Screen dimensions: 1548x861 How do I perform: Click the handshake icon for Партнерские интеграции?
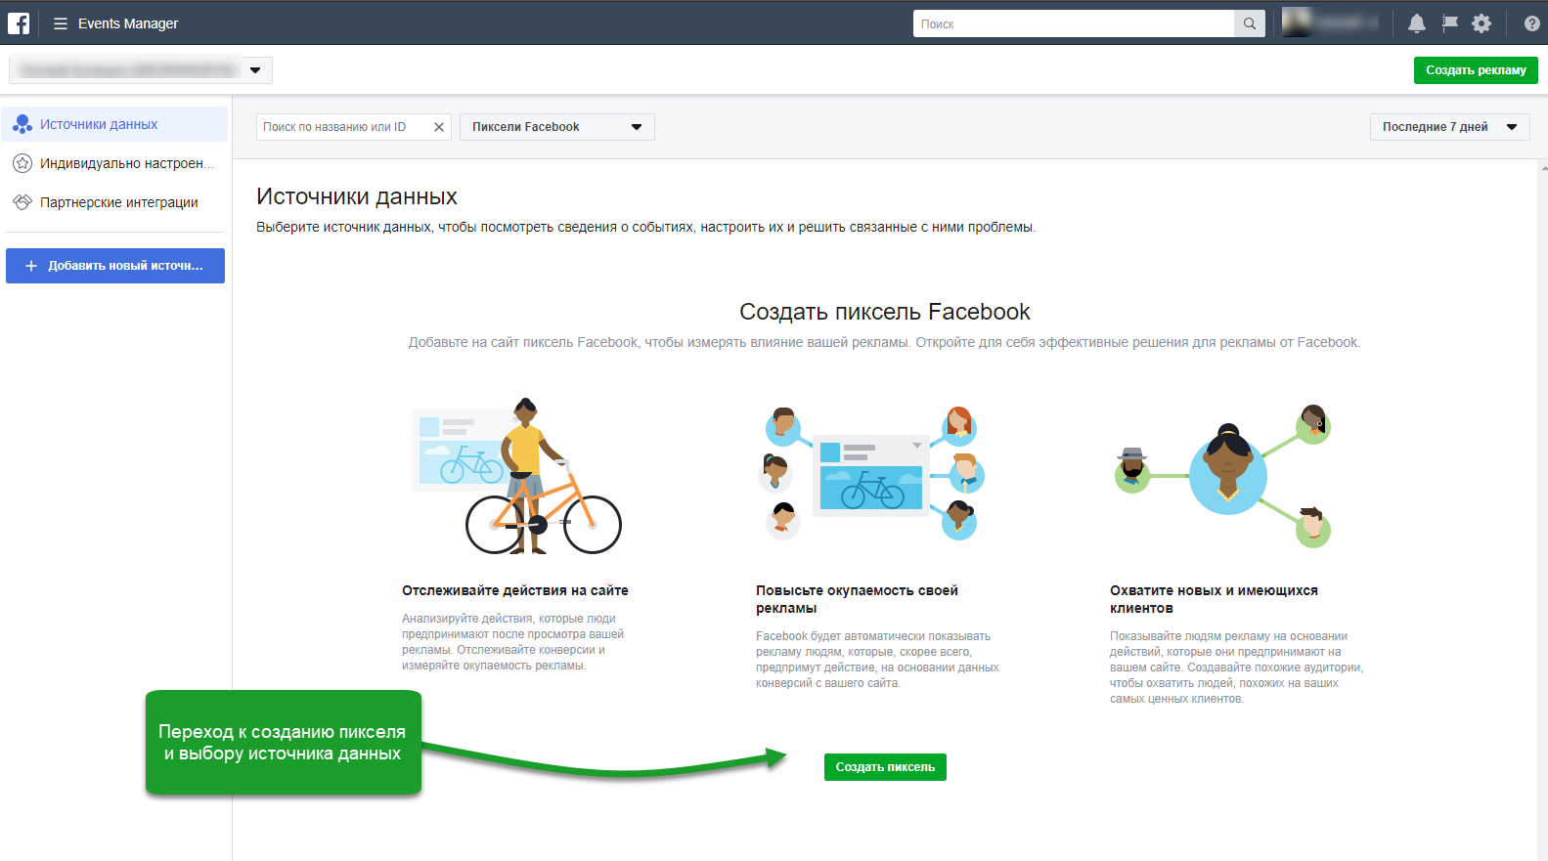[22, 202]
